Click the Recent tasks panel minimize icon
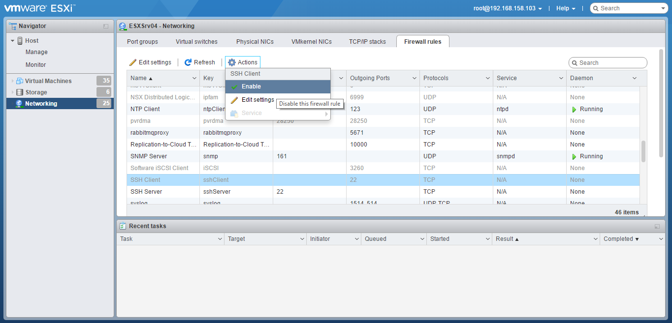Viewport: 672px width, 323px height. 657,226
